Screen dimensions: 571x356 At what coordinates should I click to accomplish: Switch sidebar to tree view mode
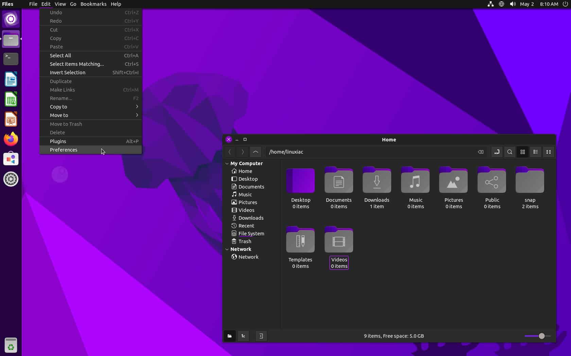pos(243,336)
